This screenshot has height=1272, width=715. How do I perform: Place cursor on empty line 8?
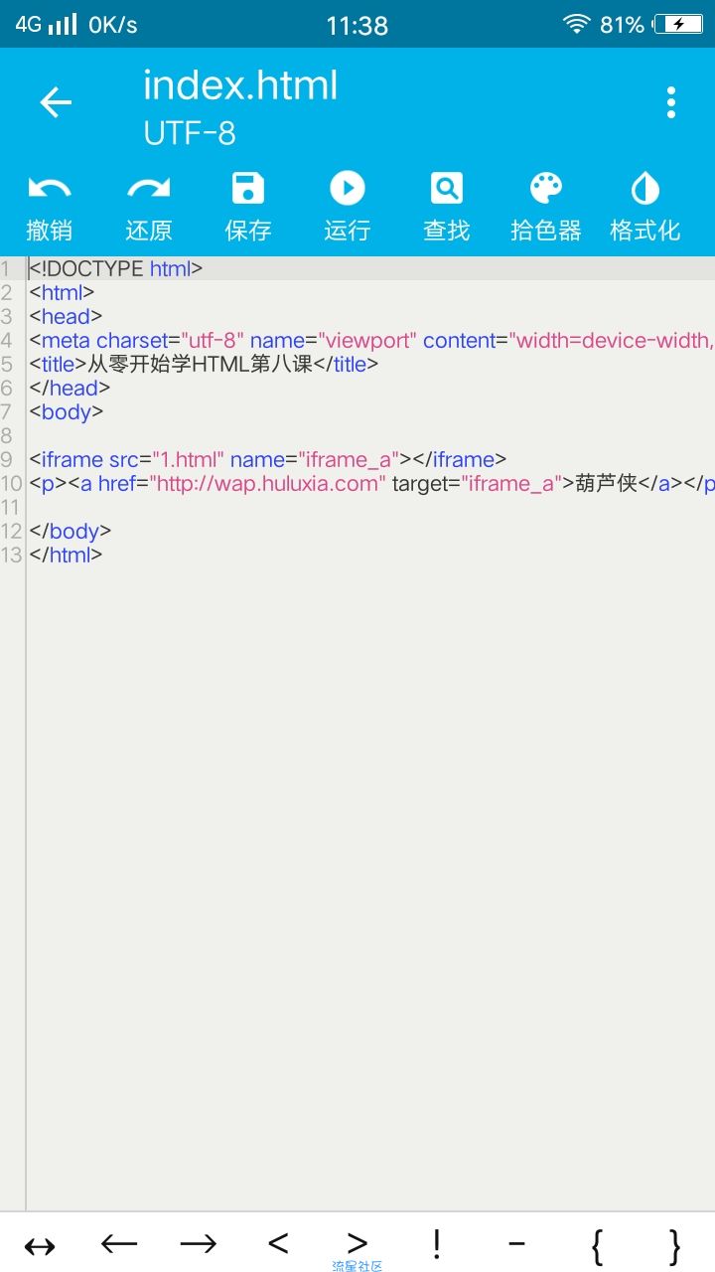point(369,435)
